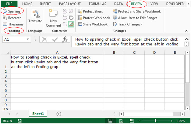Run the Spelling check
The image size is (191, 124).
[x=12, y=12]
